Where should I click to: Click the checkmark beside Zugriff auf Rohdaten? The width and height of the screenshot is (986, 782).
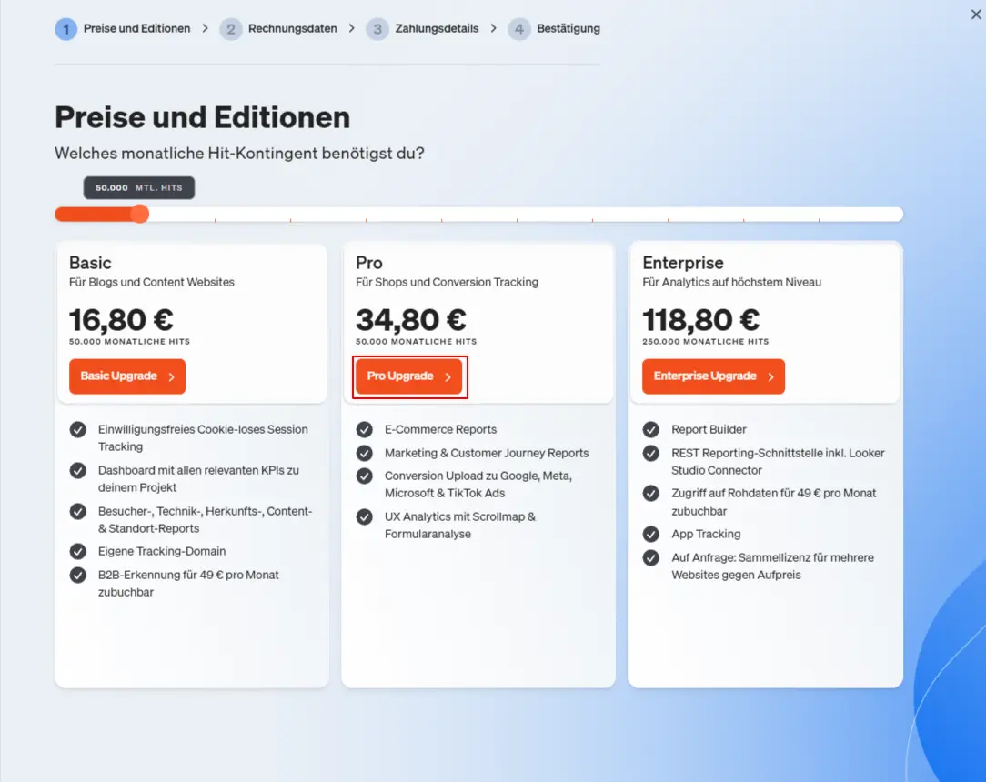pyautogui.click(x=651, y=494)
